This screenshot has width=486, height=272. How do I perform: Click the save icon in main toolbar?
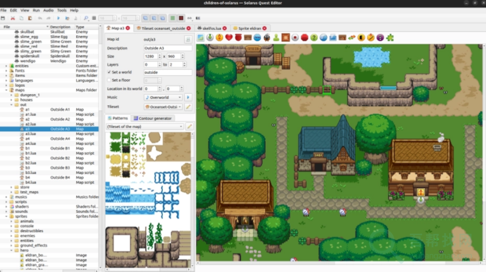pos(3,18)
